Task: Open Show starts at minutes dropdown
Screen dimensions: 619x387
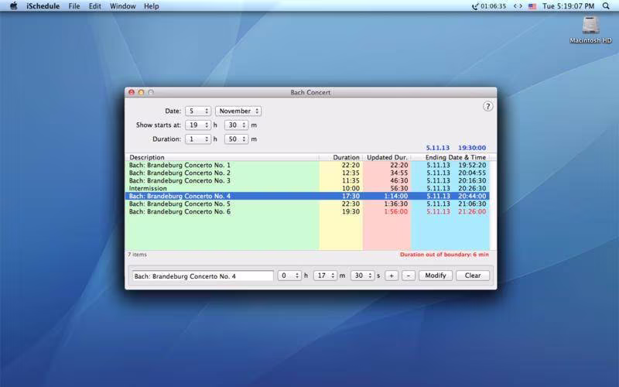Action: [236, 125]
